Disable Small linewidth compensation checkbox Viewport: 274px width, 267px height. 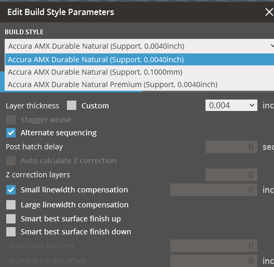tap(11, 190)
